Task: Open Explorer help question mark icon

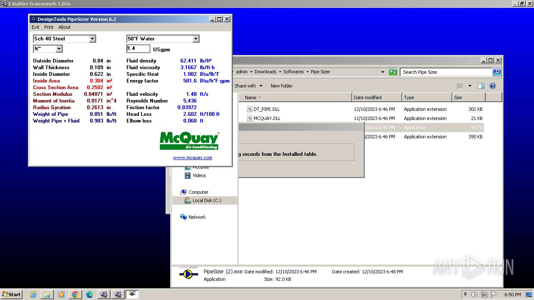Action: 493,86
